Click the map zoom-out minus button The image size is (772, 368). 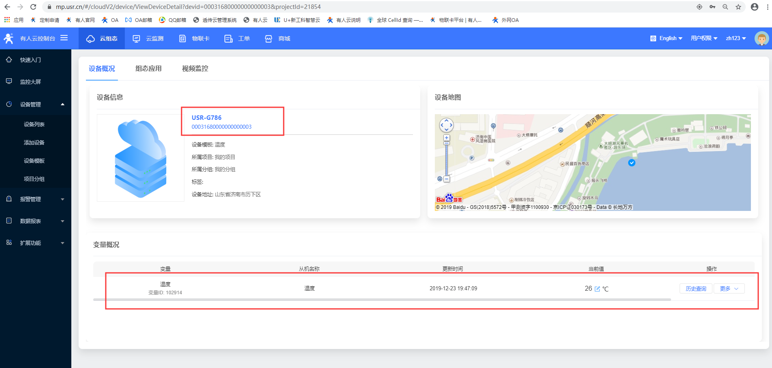point(446,179)
